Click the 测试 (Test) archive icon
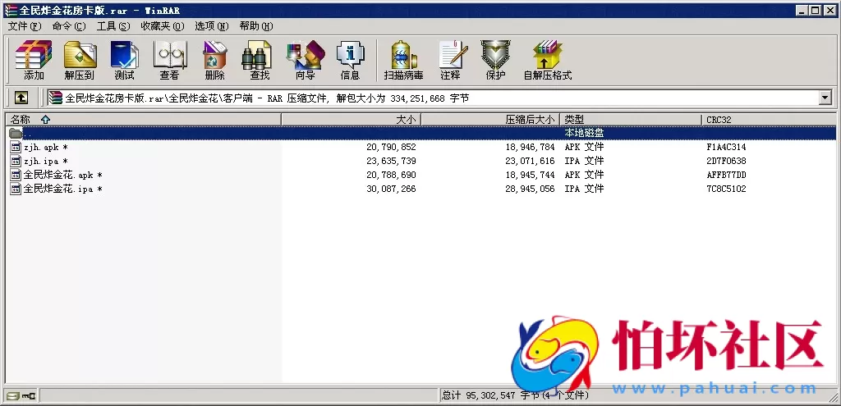Screen dimensions: 841x406 (x=124, y=60)
